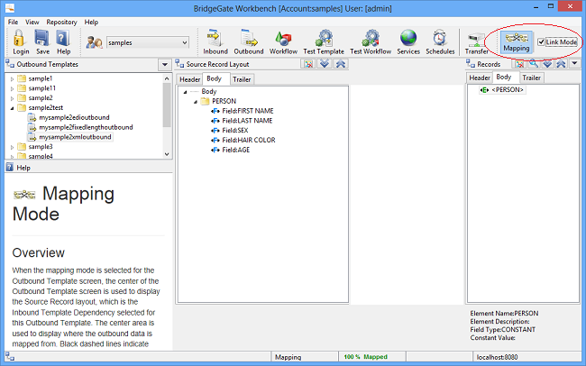Open the View menu
The height and width of the screenshot is (366, 586).
(x=32, y=22)
